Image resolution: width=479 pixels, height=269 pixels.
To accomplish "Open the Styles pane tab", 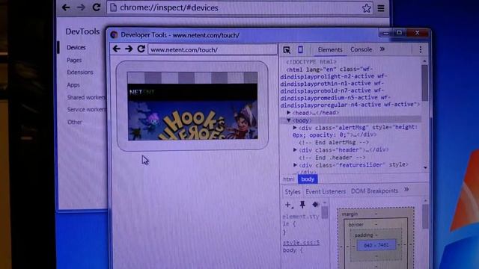I will click(293, 191).
